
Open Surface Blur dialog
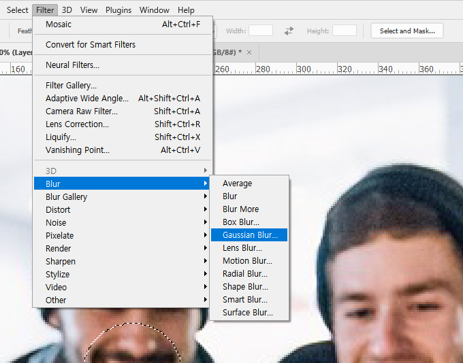click(x=249, y=313)
